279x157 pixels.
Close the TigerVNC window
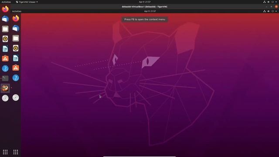tap(276, 7)
